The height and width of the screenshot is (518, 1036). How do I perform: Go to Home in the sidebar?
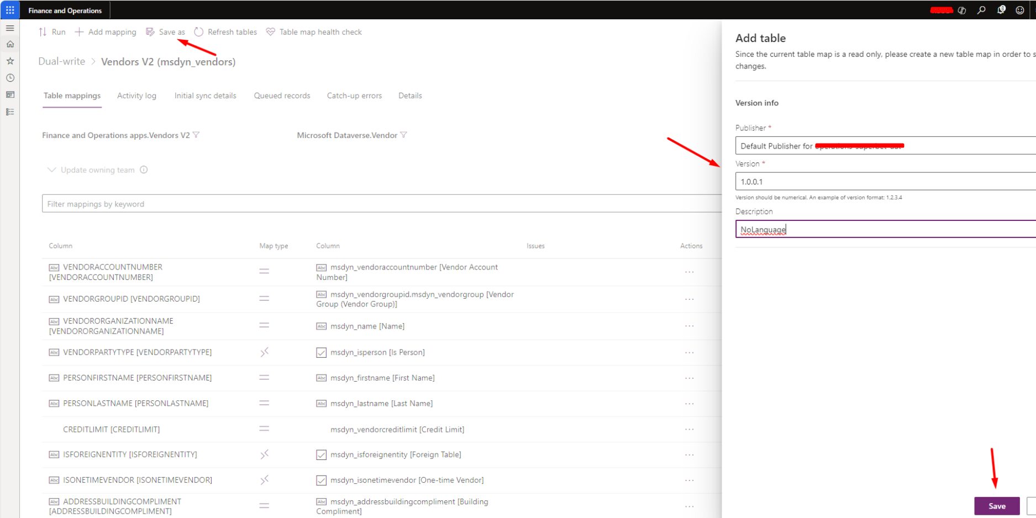(x=10, y=44)
